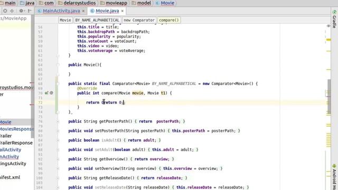Click the Movie class breadcrumb in navigation bar
The height and width of the screenshot is (190, 338).
point(165,3)
